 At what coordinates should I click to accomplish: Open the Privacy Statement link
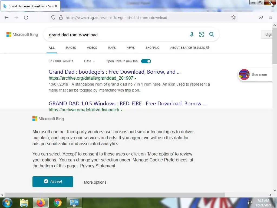coord(98,166)
